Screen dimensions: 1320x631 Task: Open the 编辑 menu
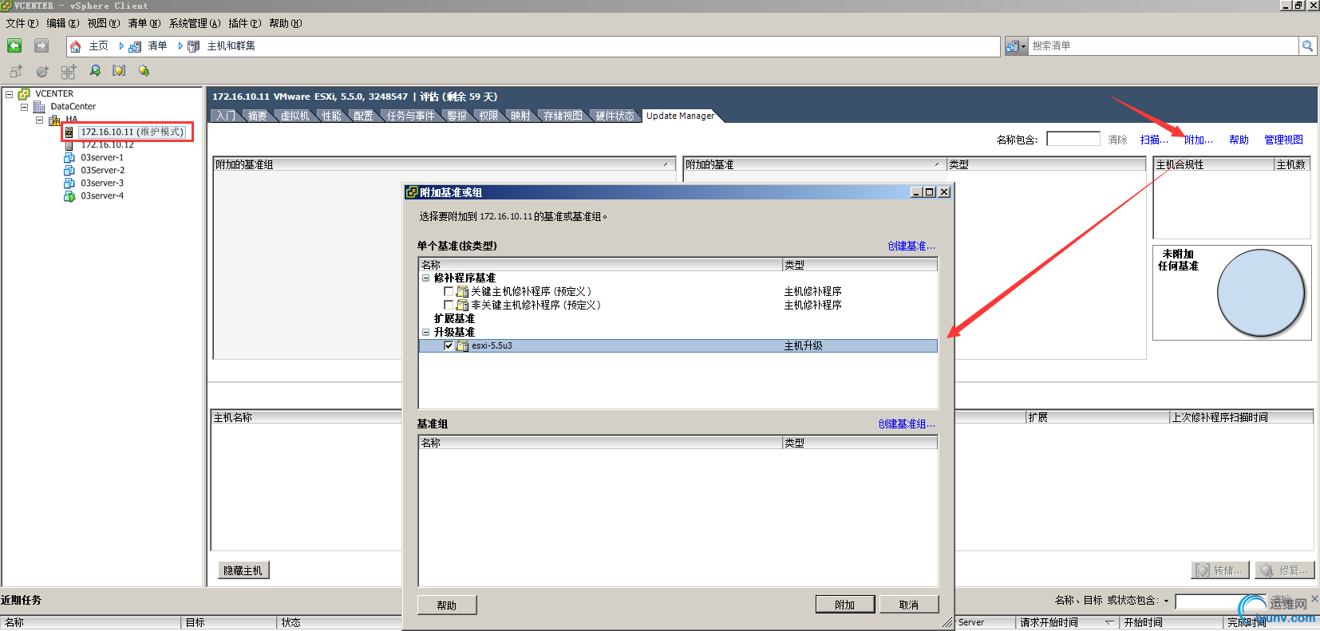tap(62, 24)
